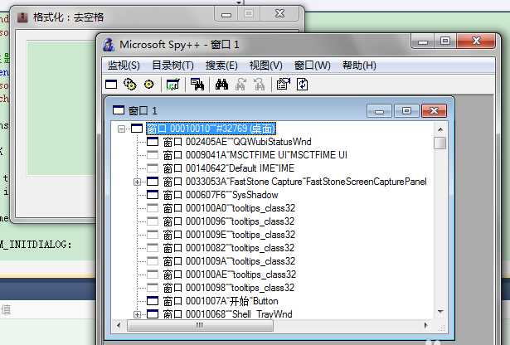Image resolution: width=510 pixels, height=345 pixels.
Task: Click the binoculars Search toolbar icon
Action: (x=221, y=85)
